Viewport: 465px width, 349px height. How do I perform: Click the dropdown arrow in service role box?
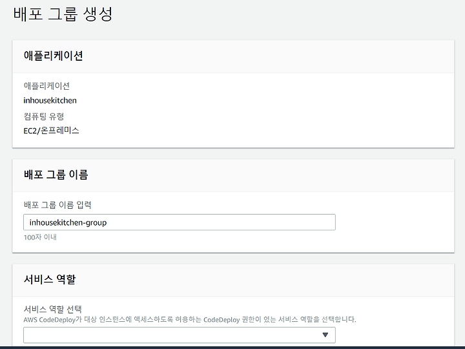pos(325,335)
